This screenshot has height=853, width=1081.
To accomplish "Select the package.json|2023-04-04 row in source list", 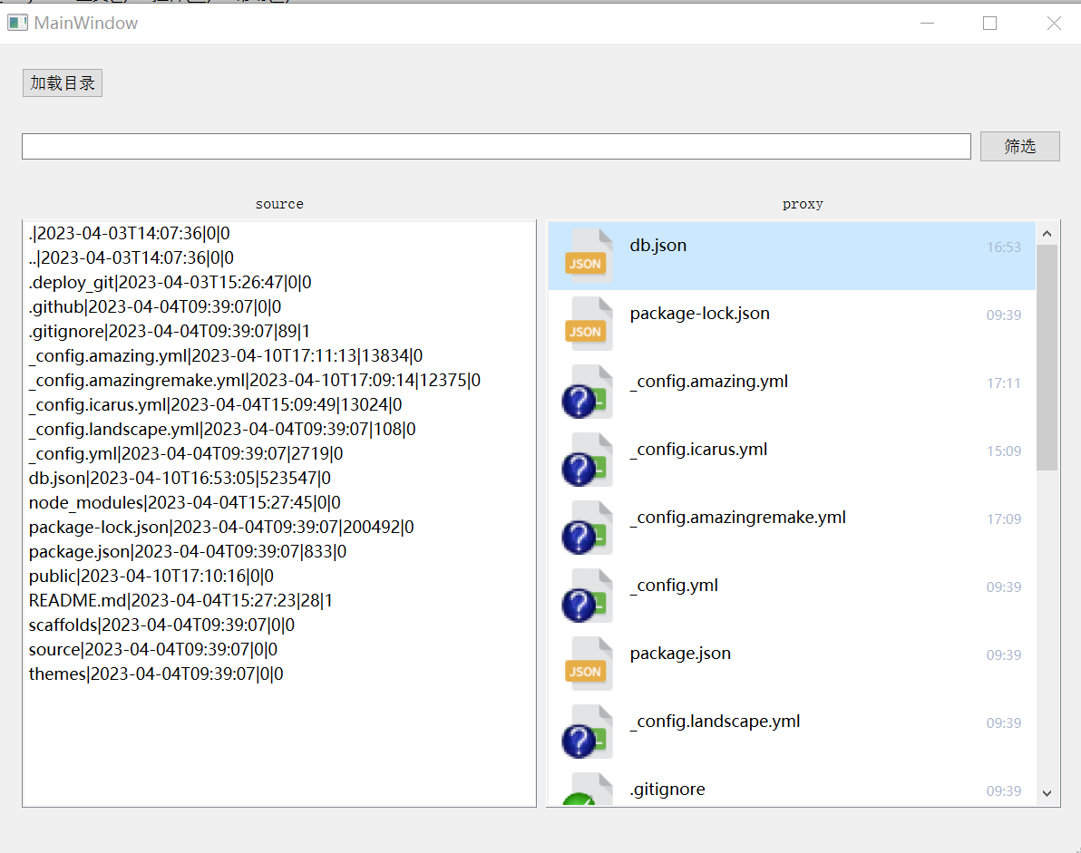I will pyautogui.click(x=279, y=551).
